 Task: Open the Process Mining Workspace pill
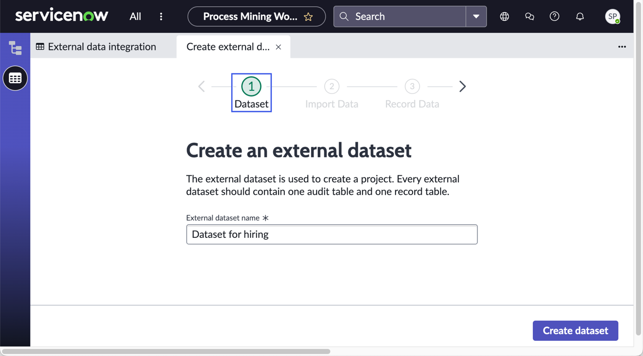point(256,16)
